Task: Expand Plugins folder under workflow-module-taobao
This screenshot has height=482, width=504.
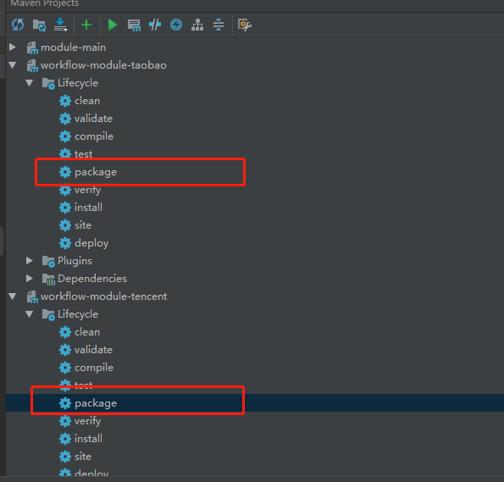Action: point(30,260)
